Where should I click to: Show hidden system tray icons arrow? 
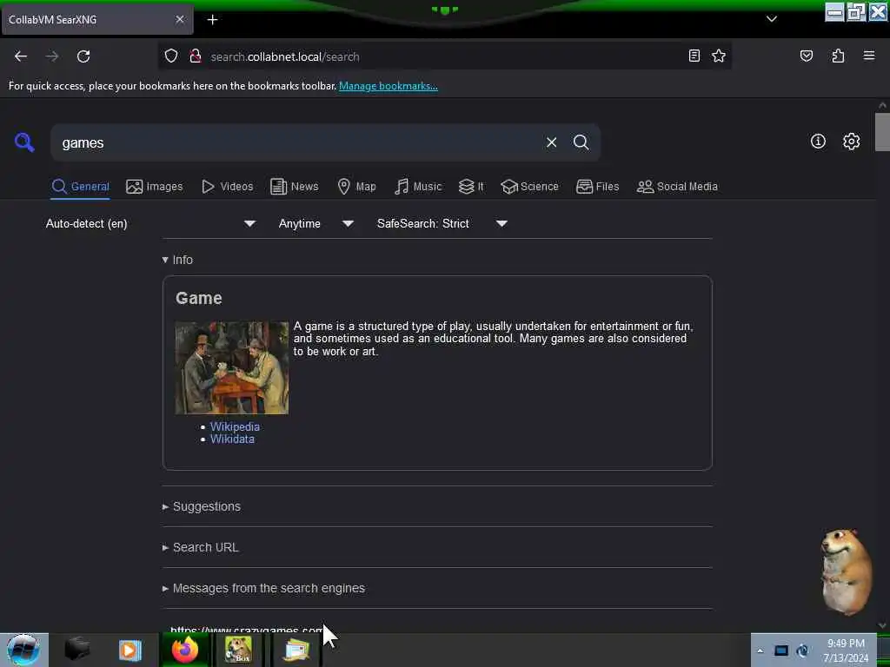coord(760,650)
